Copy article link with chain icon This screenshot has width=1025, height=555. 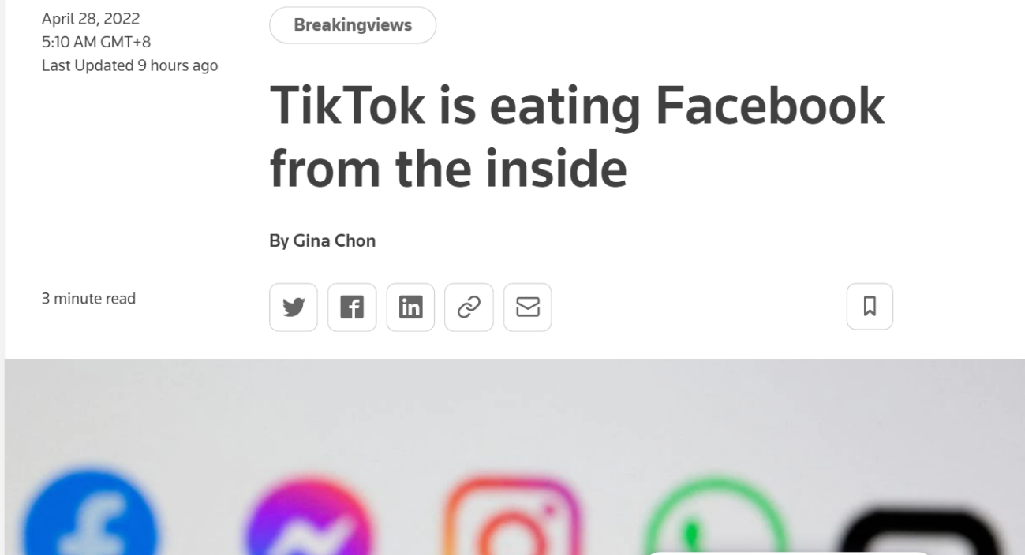(x=469, y=307)
